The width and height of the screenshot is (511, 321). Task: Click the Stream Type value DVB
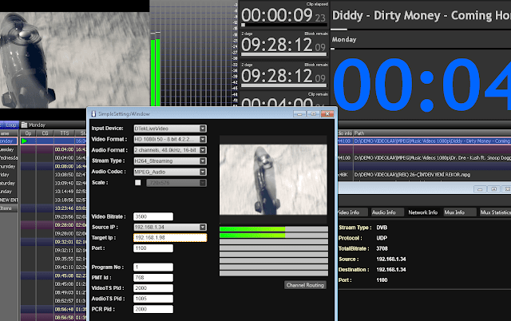coord(382,228)
